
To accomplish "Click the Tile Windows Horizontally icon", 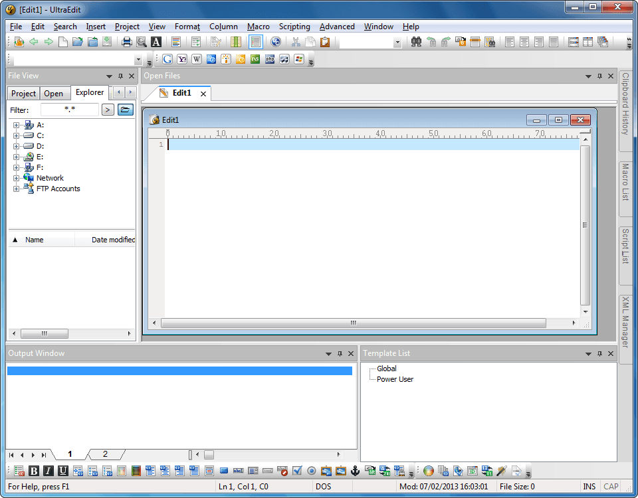I will tap(574, 41).
